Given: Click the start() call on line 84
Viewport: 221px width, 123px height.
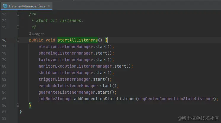Looking at the screenshot, I should [106, 92].
